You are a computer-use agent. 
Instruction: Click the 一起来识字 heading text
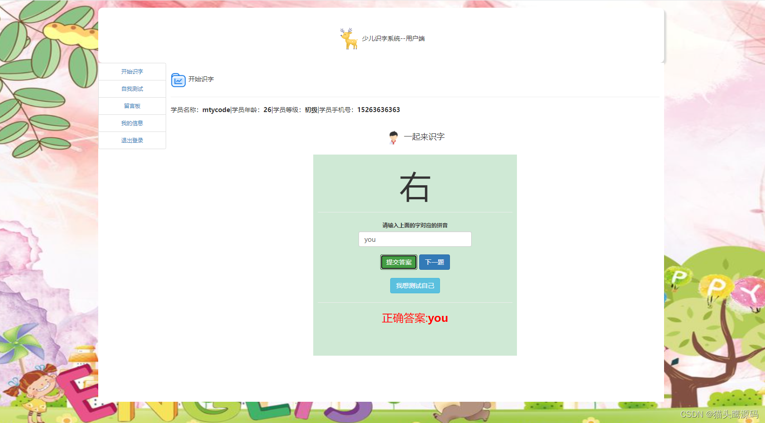click(424, 137)
